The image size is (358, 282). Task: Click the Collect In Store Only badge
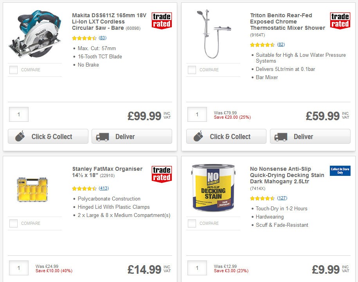pos(340,171)
